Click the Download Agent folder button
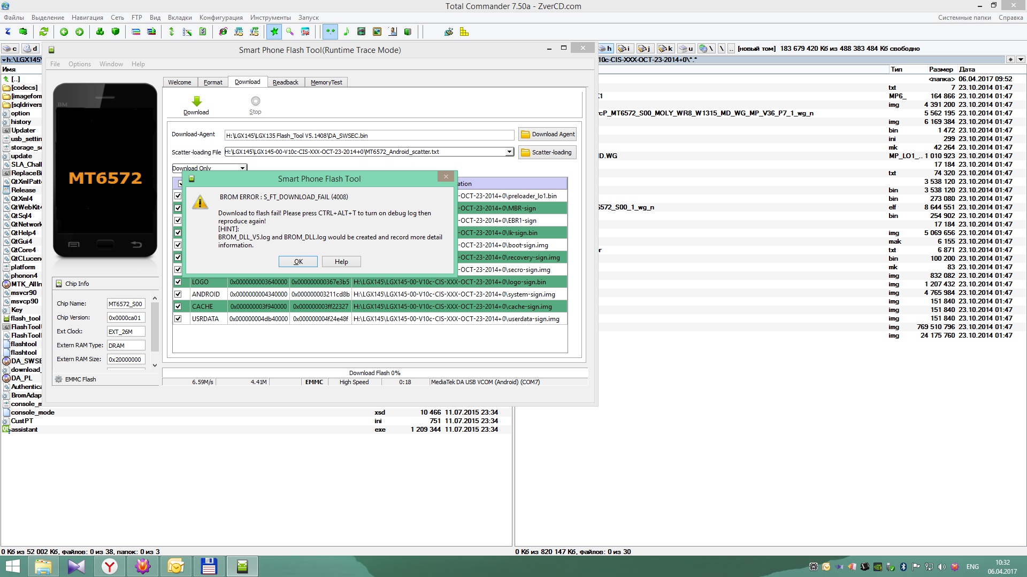 click(x=547, y=135)
